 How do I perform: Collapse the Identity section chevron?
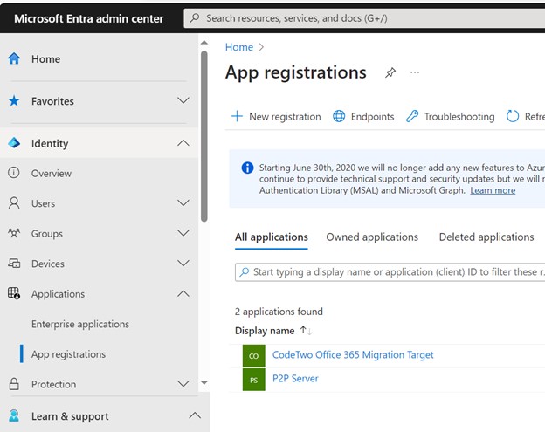(x=183, y=143)
